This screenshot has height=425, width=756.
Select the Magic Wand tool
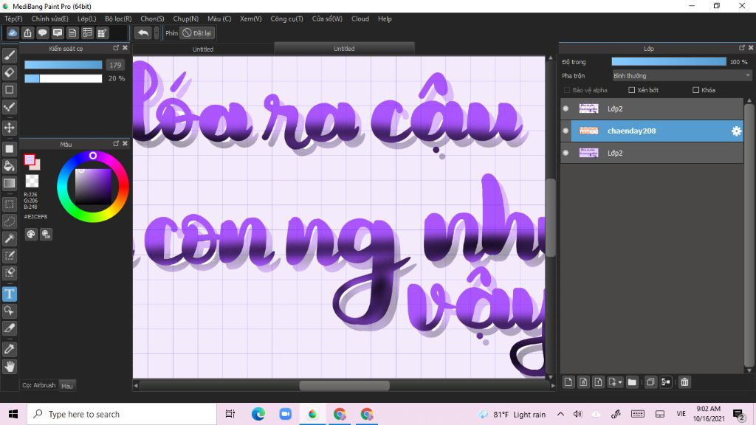coord(9,238)
